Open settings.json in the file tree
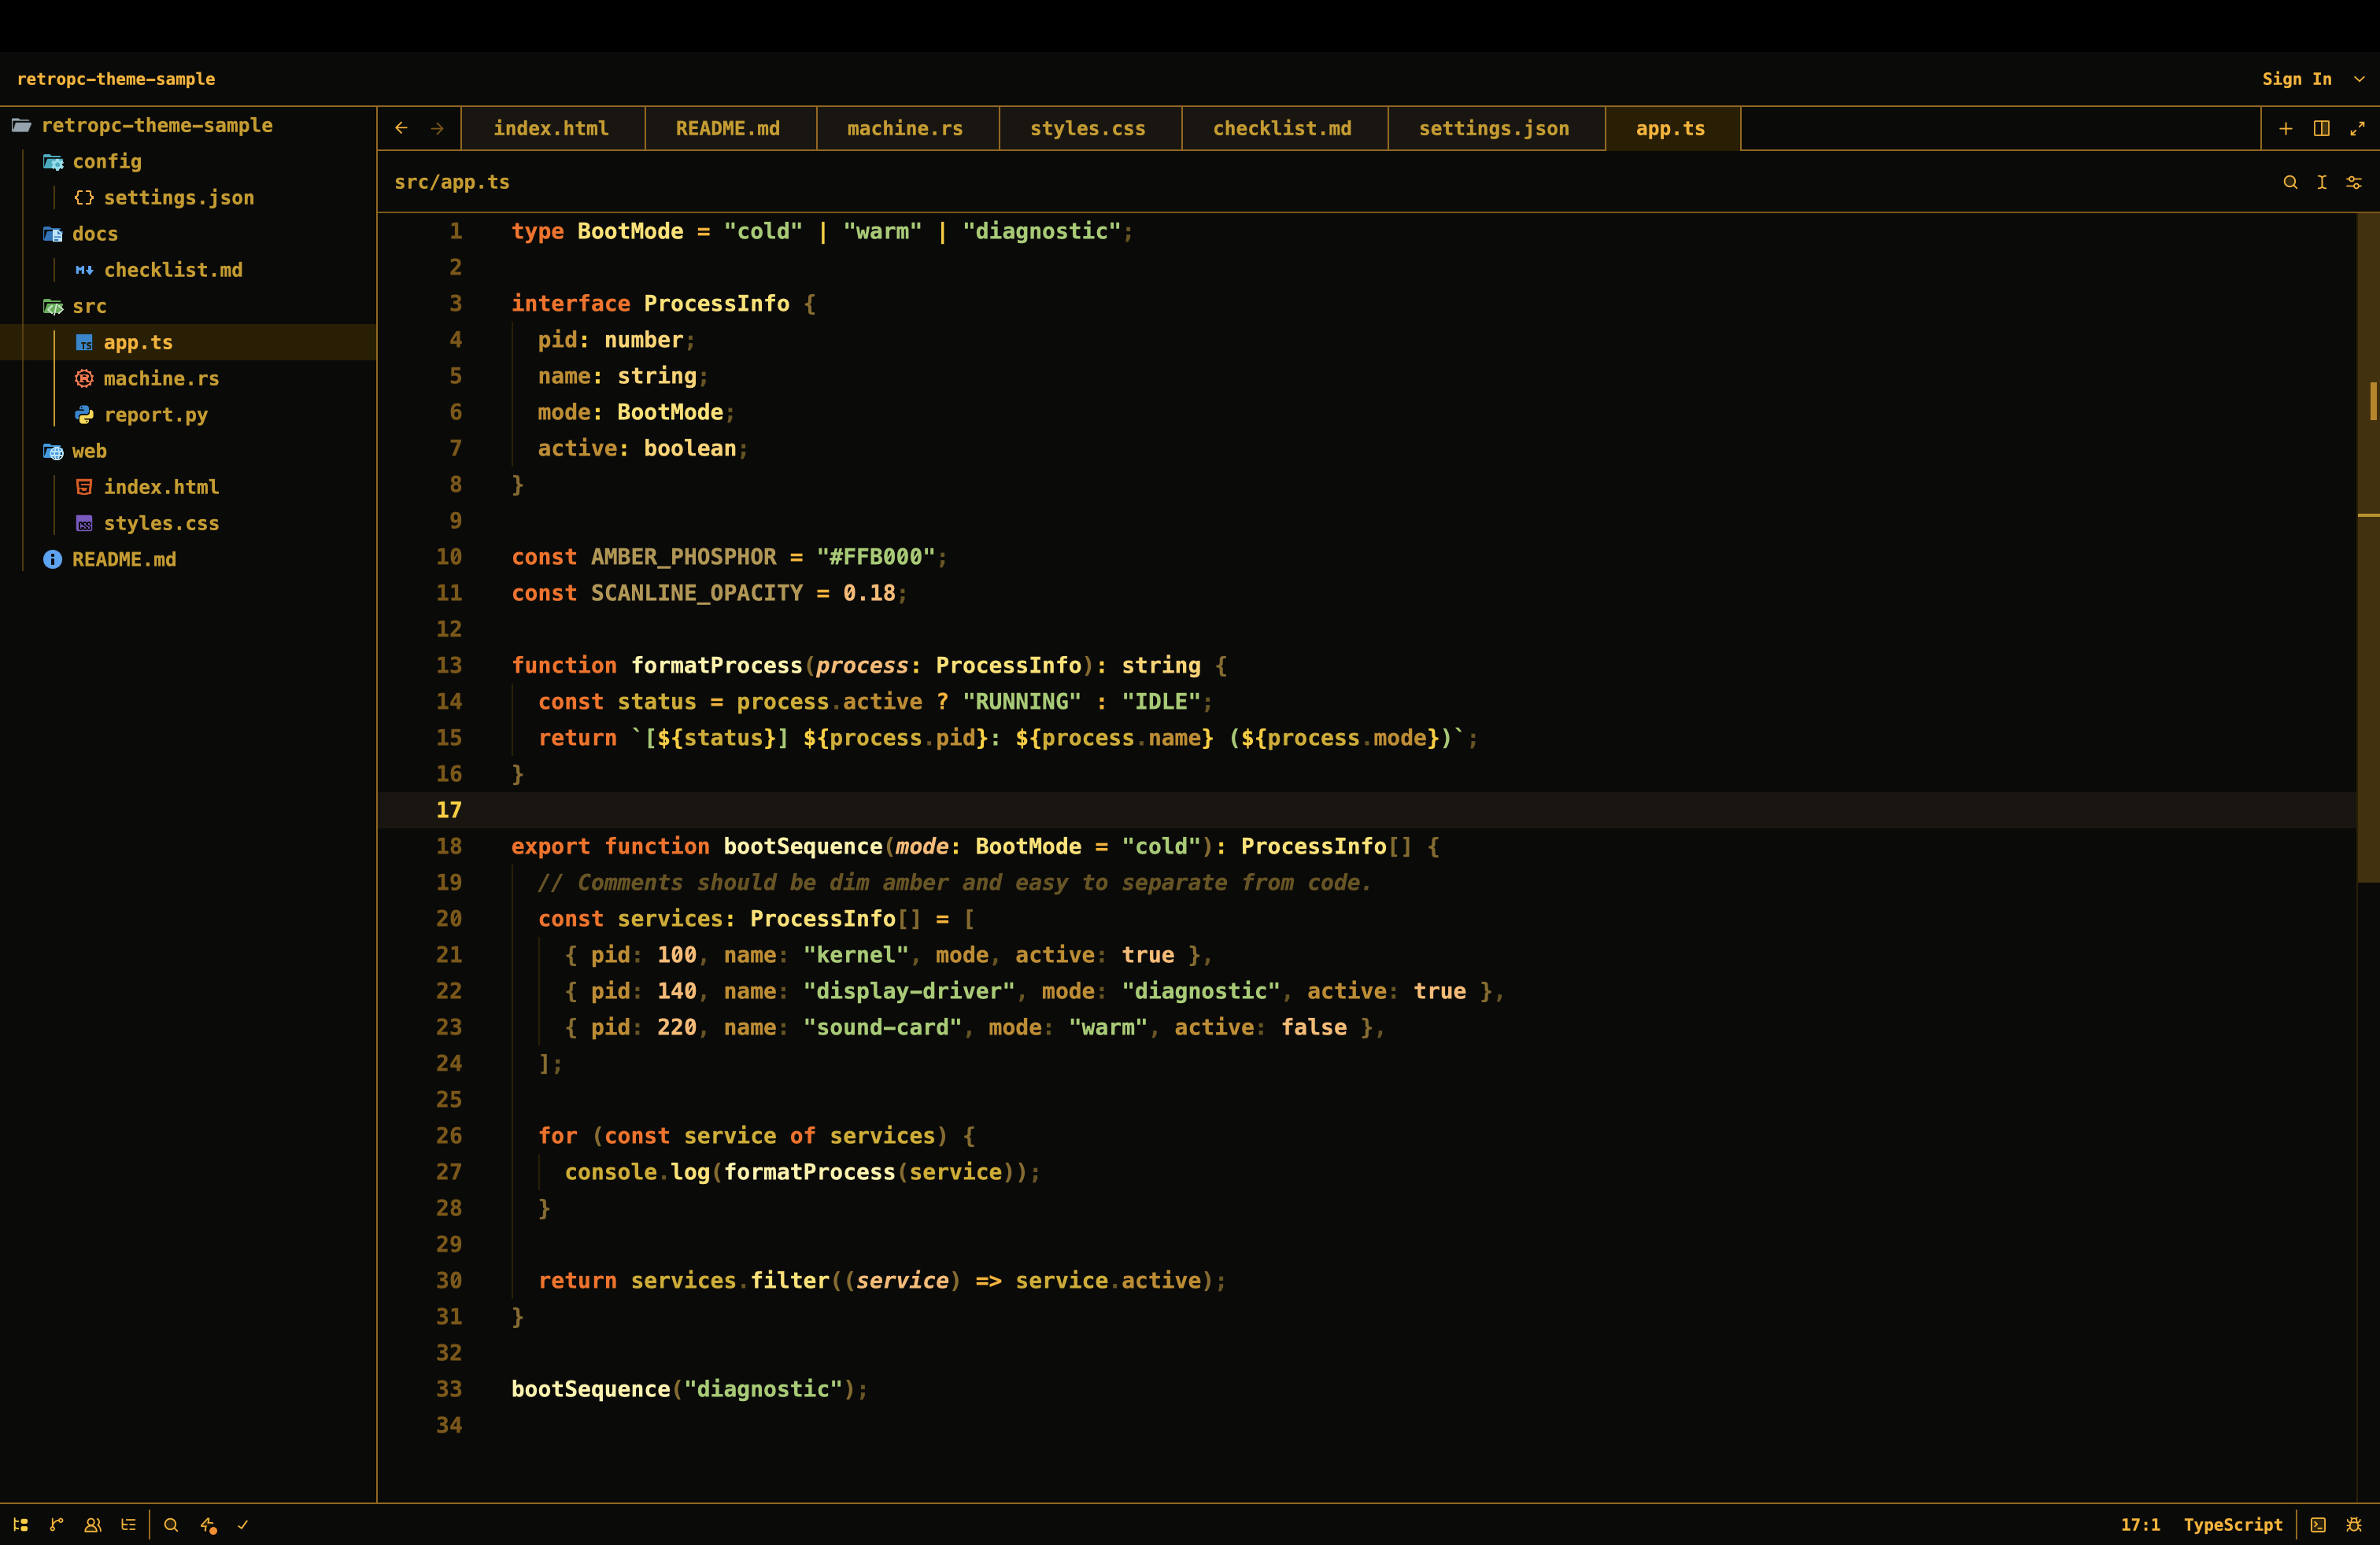 (188, 198)
